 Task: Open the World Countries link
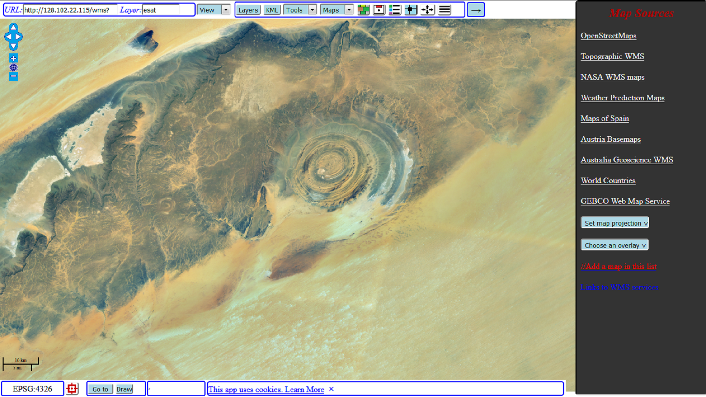tap(608, 180)
